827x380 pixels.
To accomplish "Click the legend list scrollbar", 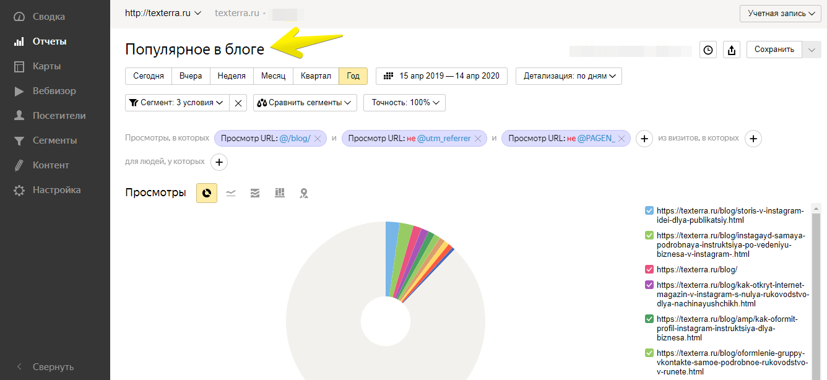I will pyautogui.click(x=816, y=296).
